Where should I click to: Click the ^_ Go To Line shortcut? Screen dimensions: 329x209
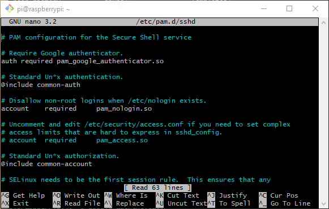pos(284,203)
